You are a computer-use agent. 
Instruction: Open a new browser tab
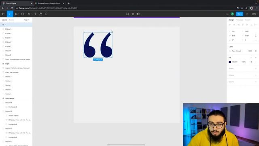(68, 3)
